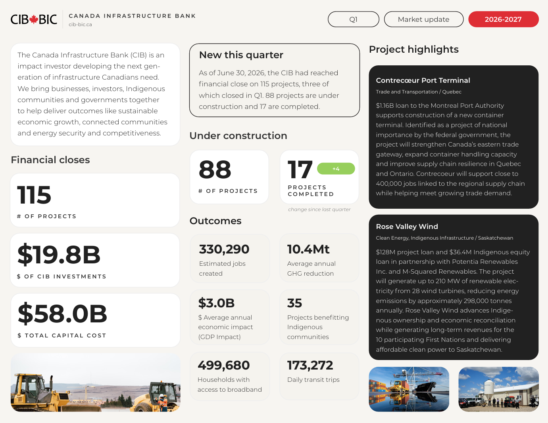Select the 88 projects under construction figure

pos(215,170)
